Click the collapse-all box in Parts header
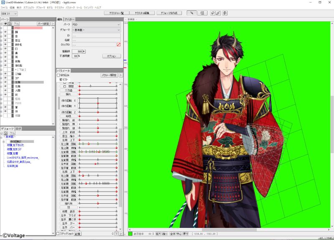 pos(1,24)
